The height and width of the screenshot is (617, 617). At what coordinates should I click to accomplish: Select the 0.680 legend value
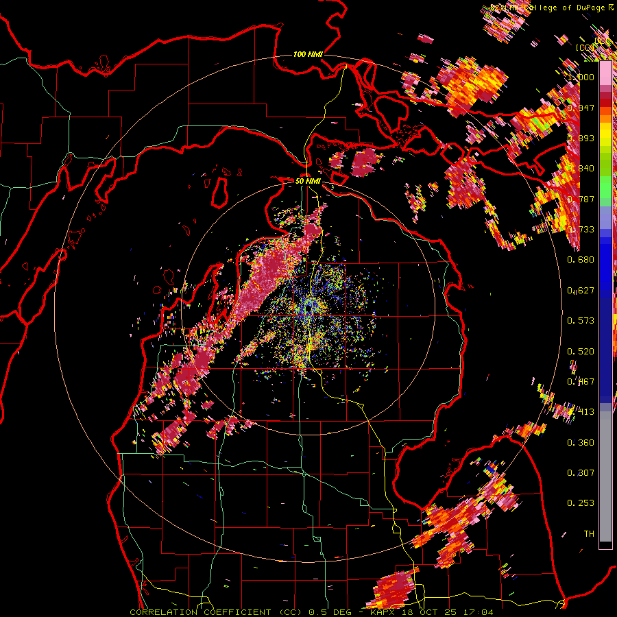(581, 260)
